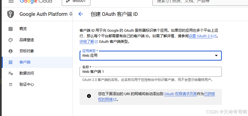Image resolution: width=248 pixels, height=116 pixels.
Task: Click the 应用类型 Web 应用 combo box
Action: (151, 56)
